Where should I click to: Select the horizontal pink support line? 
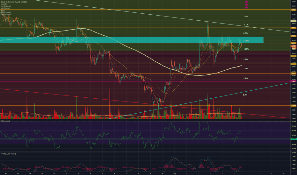pyautogui.click(x=145, y=81)
